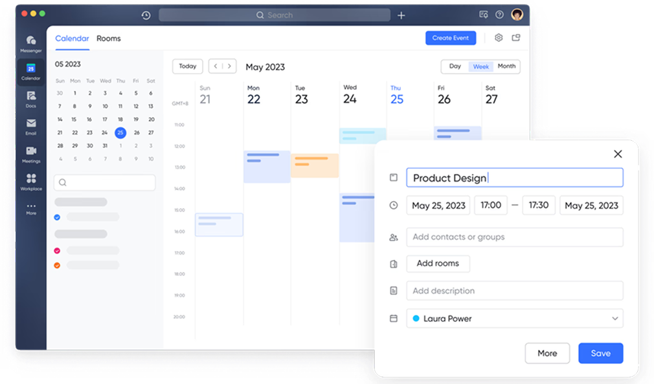Viewport: 654px width, 384px height.
Task: Click the Create Event button
Action: [451, 38]
